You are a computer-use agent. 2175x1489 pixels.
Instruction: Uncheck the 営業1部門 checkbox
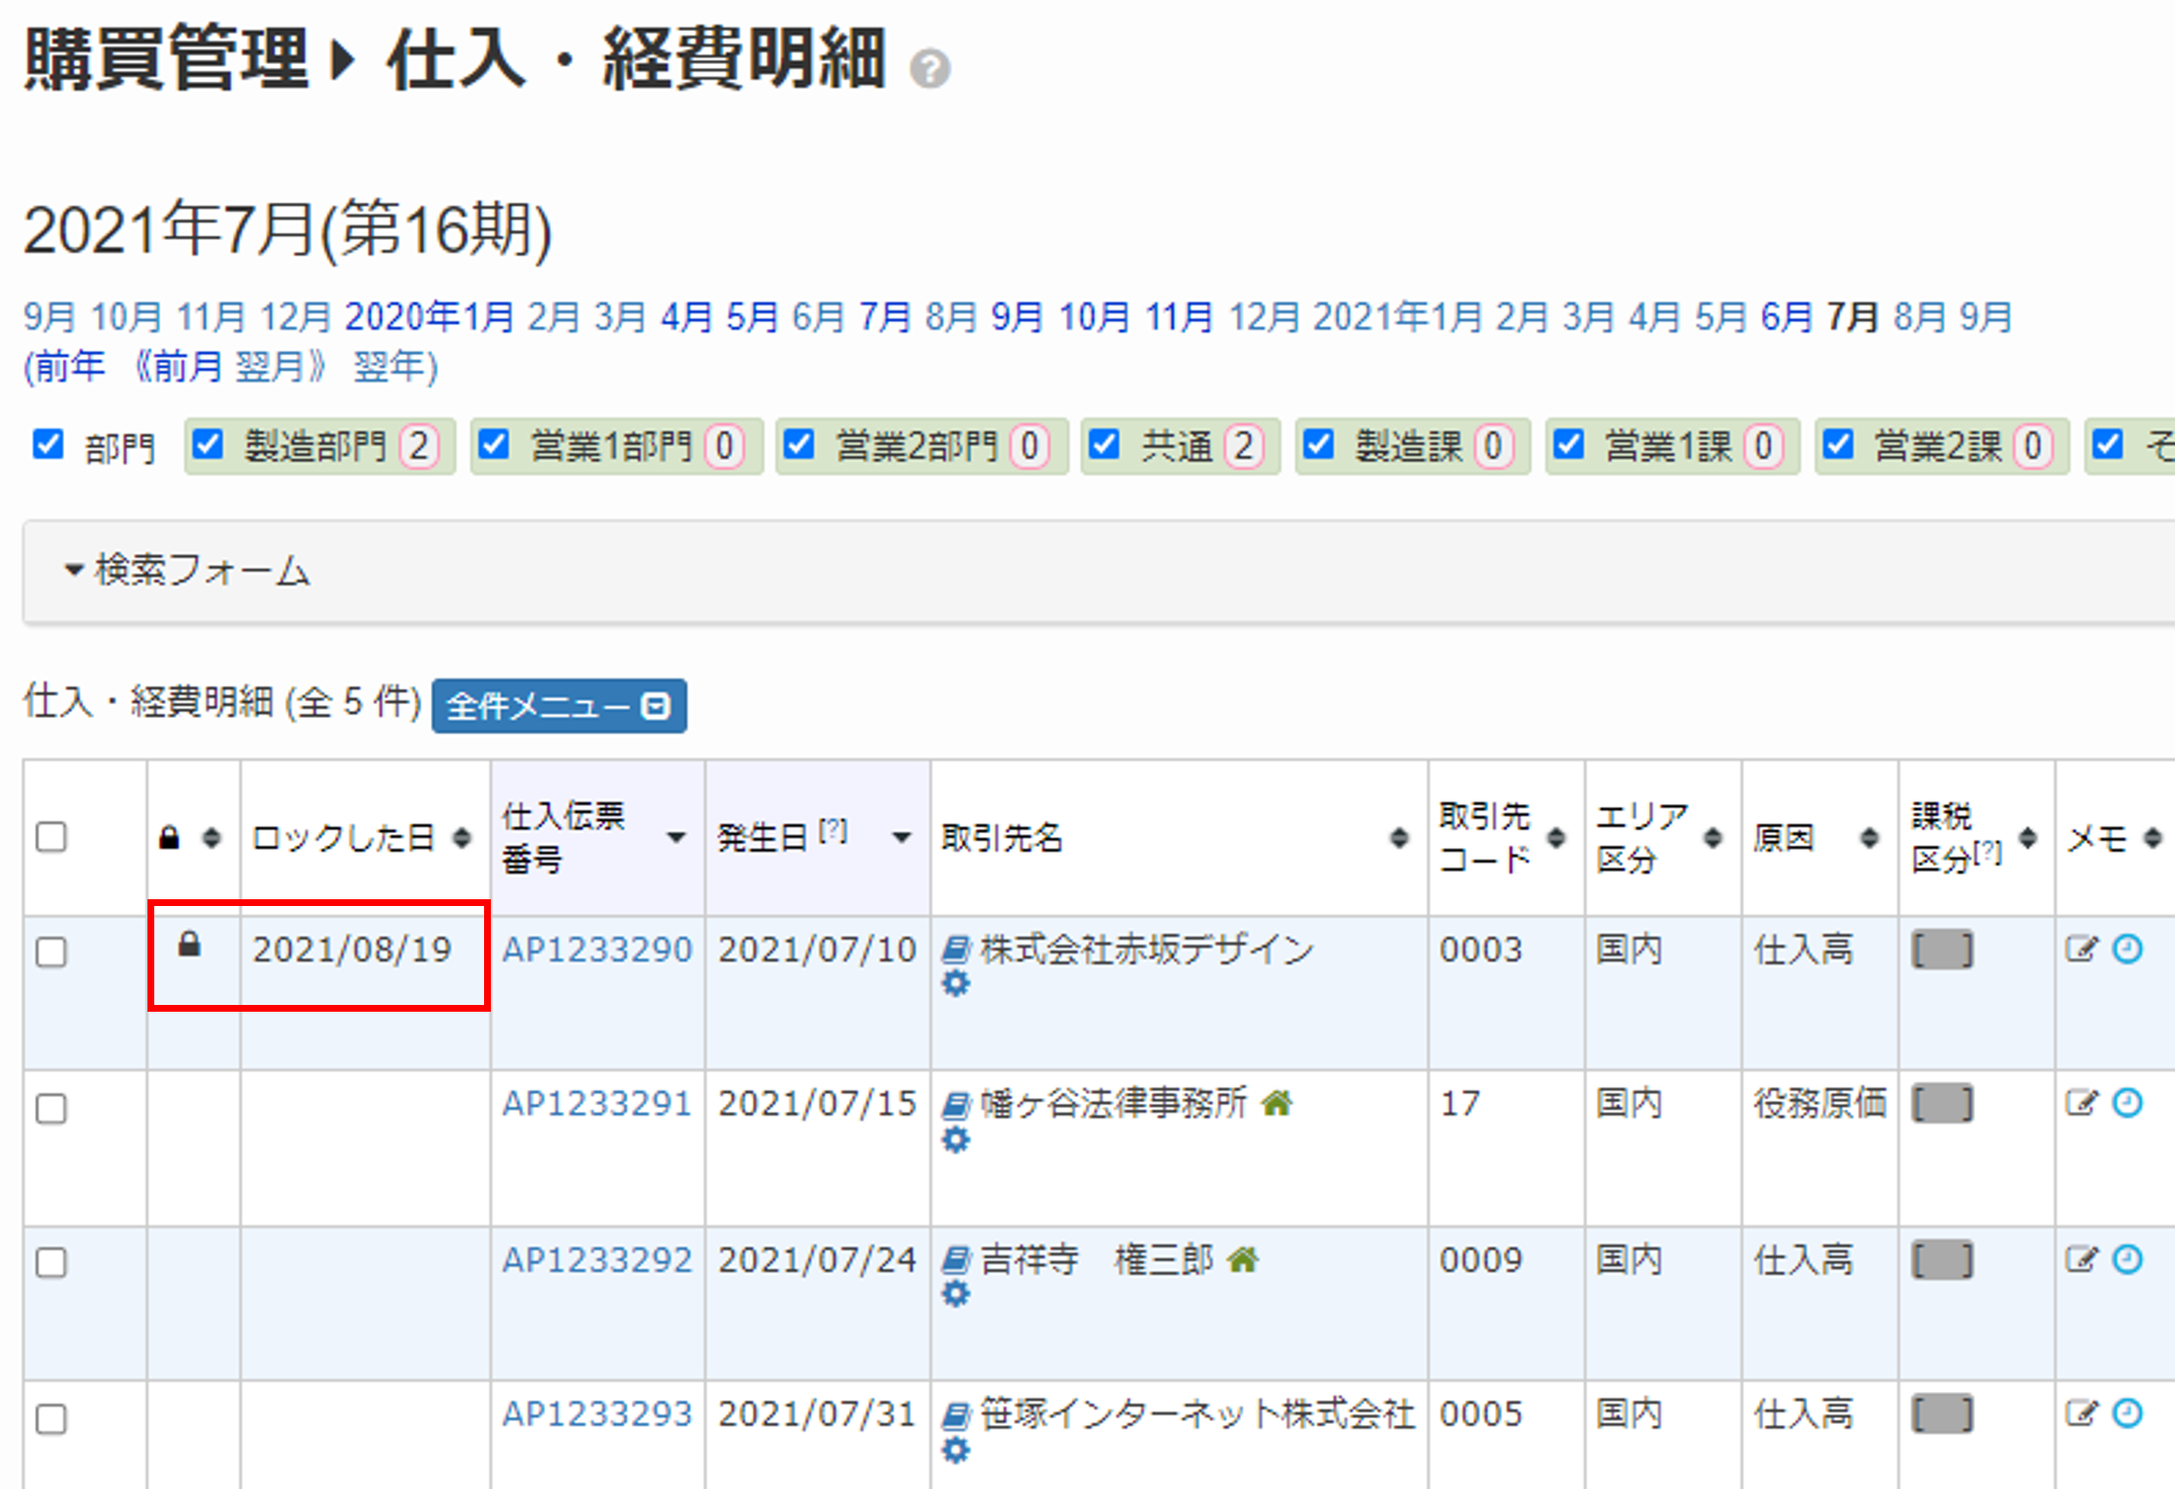pos(494,444)
